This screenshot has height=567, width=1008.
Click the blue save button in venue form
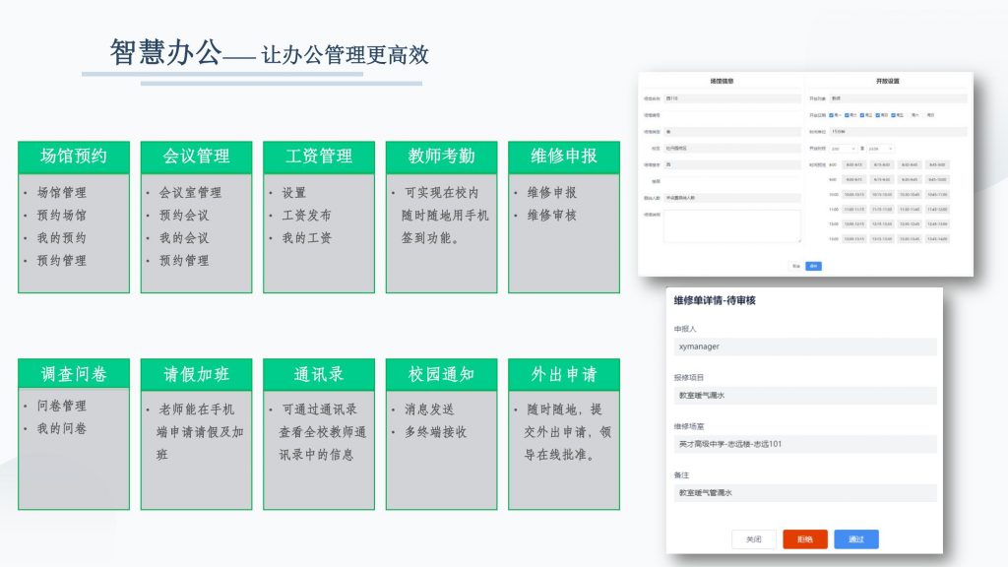[x=813, y=266]
